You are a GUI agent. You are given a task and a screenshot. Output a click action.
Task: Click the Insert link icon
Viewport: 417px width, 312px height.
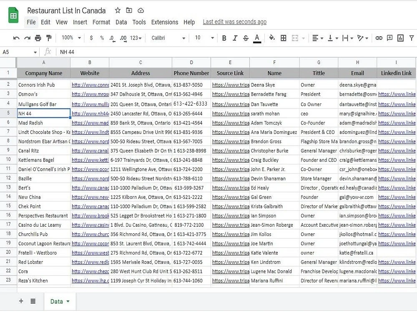tap(379, 38)
